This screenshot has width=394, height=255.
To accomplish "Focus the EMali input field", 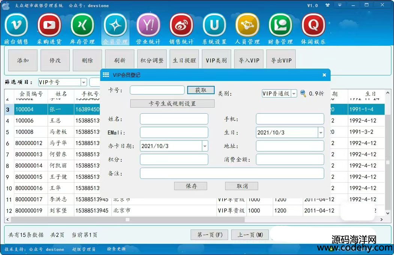I will tap(174, 132).
